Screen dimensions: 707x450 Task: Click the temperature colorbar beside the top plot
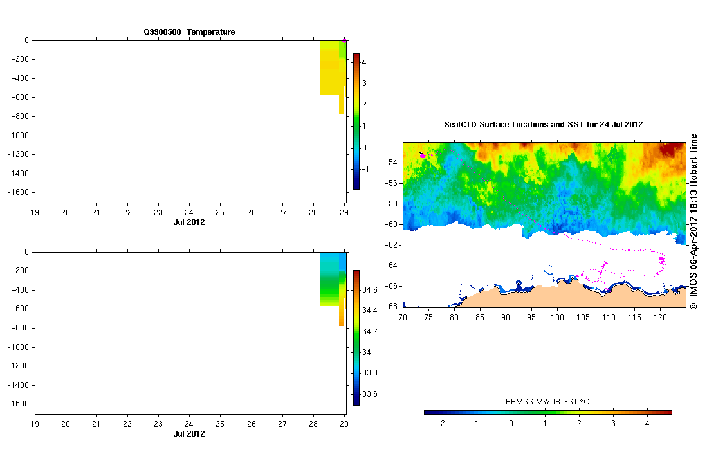coord(356,122)
